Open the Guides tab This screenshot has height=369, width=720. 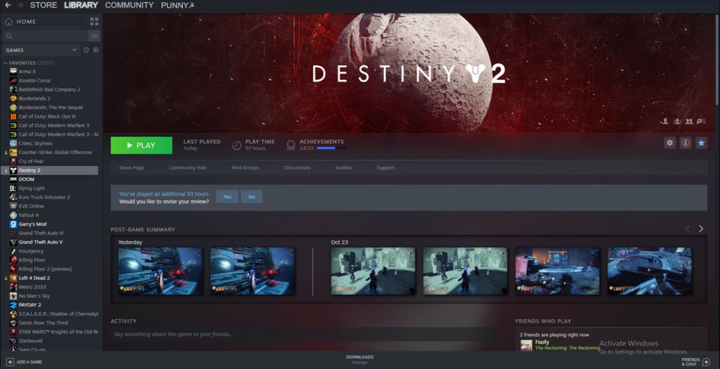coord(344,168)
